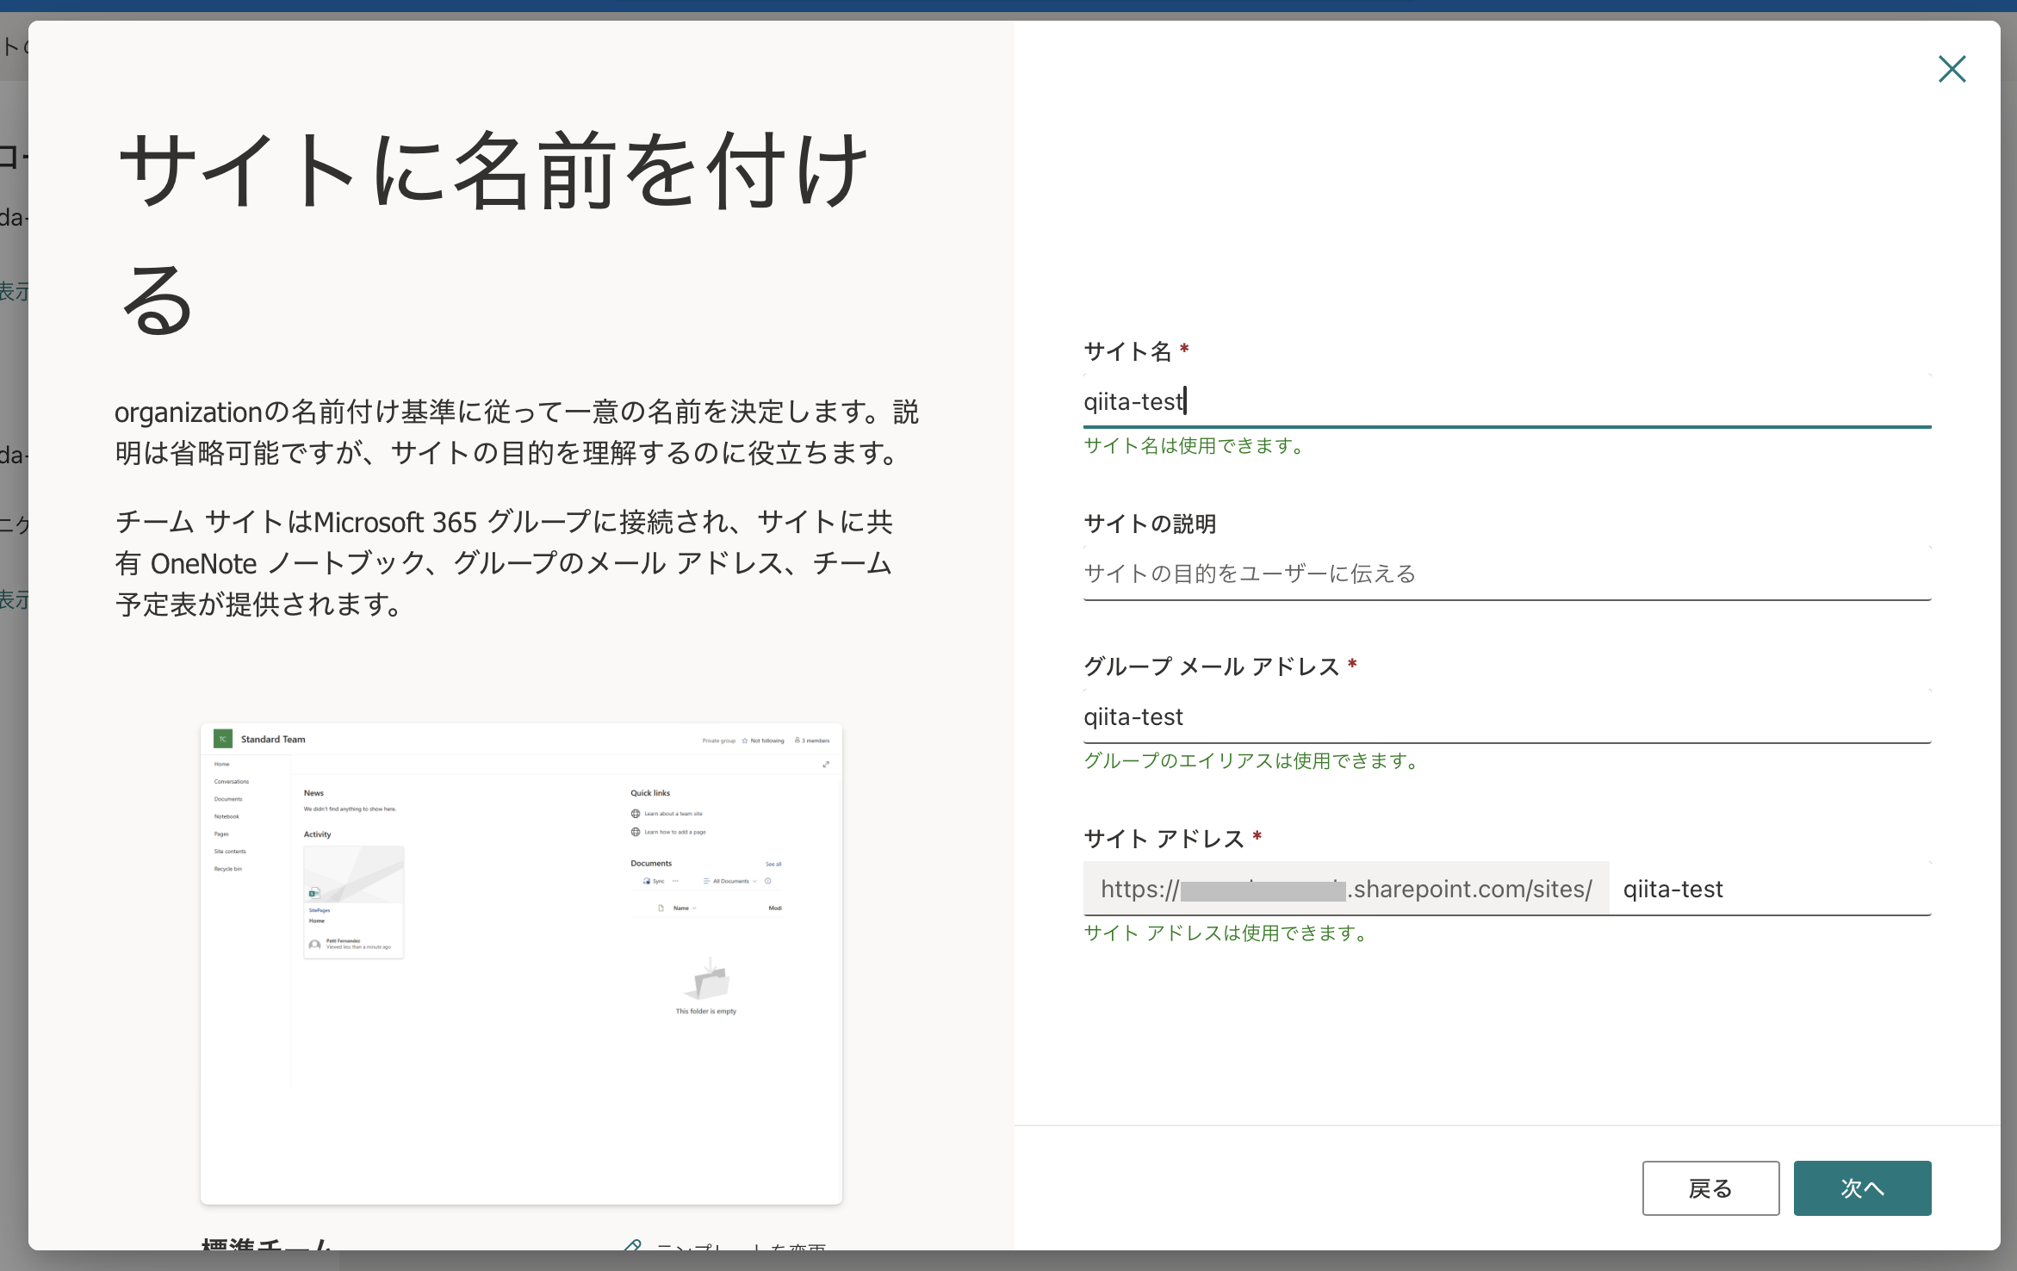Click the info icon near All Documents view
Screen dimensions: 2017x1271
pyautogui.click(x=768, y=881)
